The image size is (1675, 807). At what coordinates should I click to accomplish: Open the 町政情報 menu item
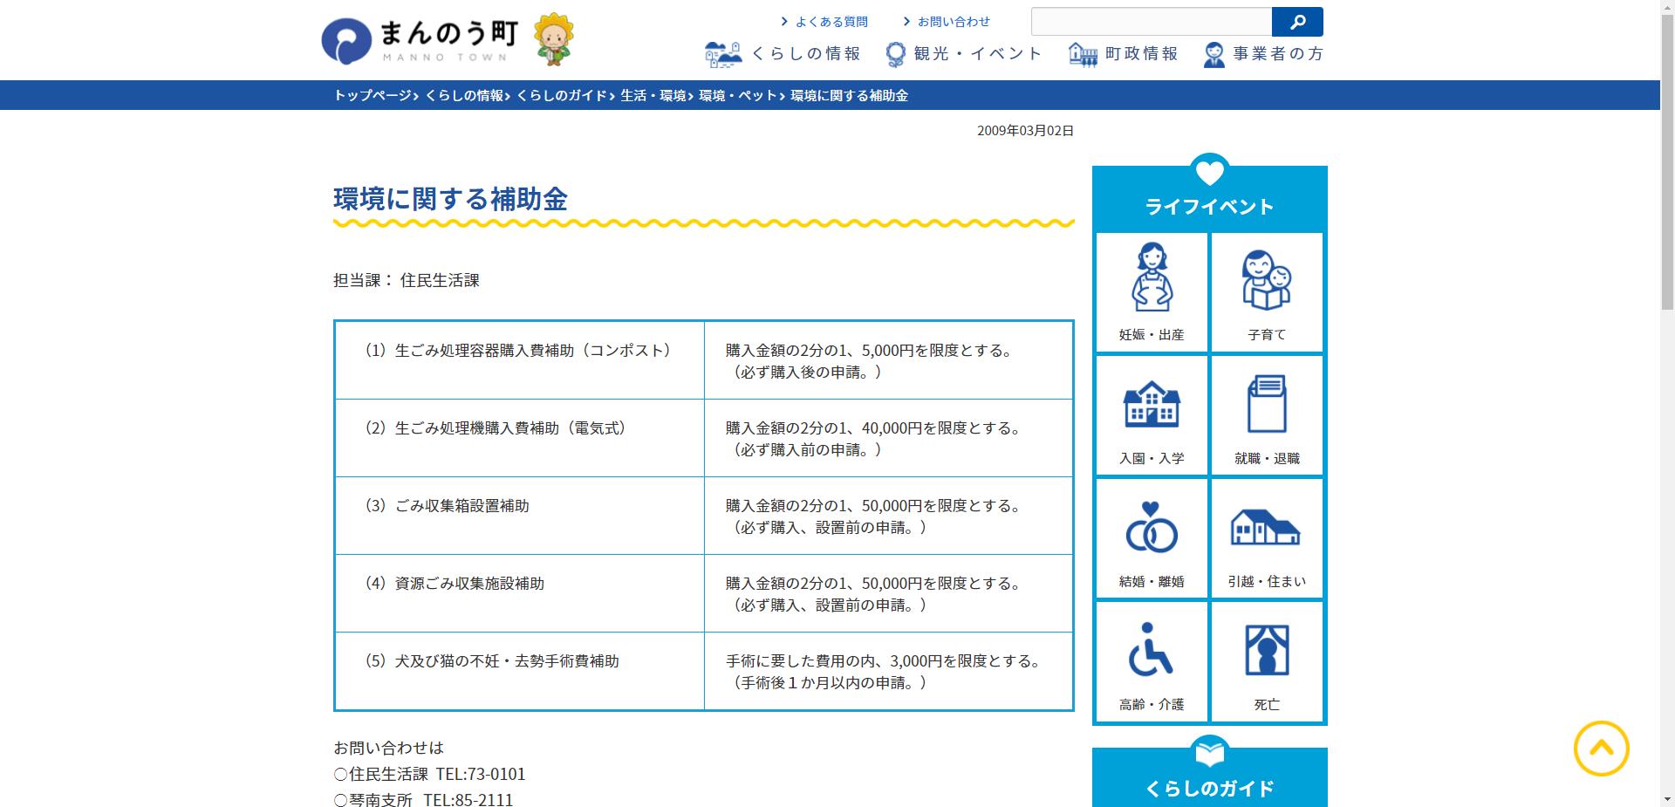tap(1125, 53)
